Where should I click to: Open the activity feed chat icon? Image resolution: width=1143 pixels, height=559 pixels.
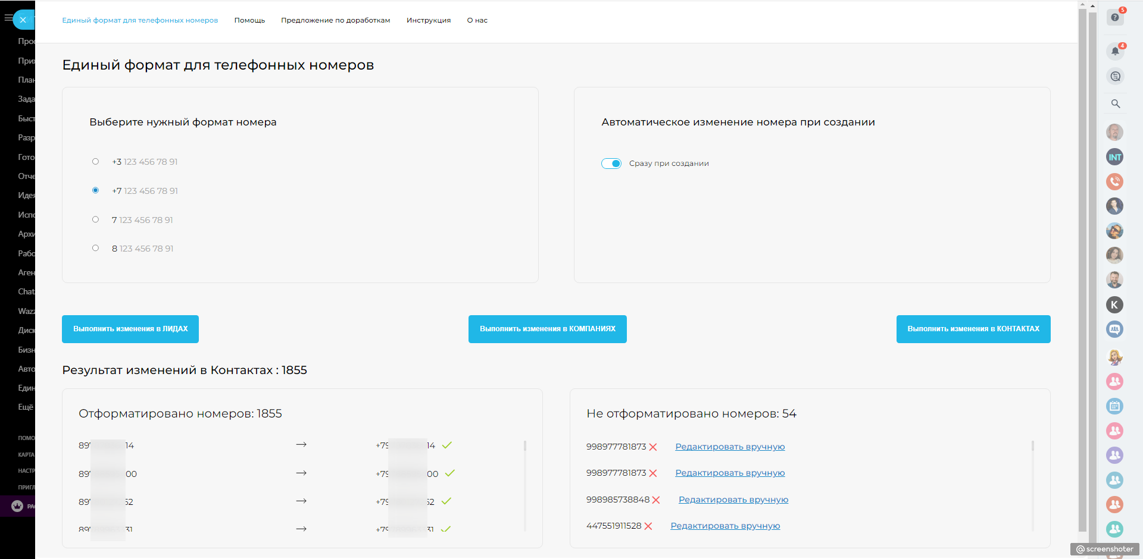point(1115,76)
